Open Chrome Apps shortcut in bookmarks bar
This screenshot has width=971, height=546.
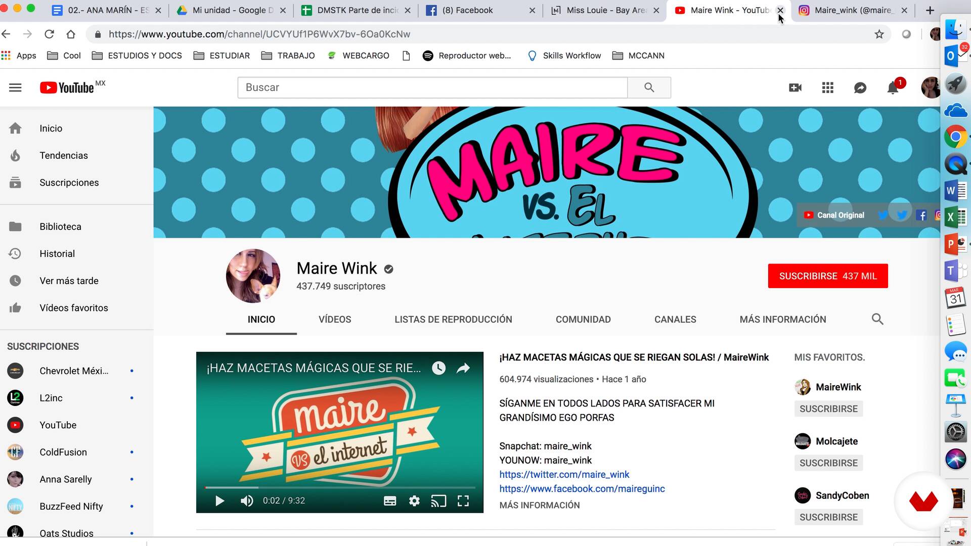[x=19, y=56]
